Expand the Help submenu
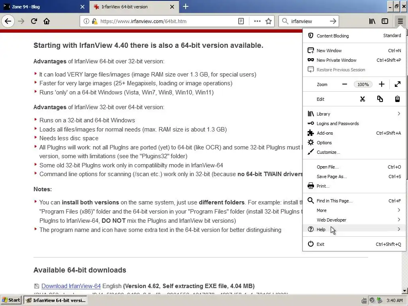The width and height of the screenshot is (408, 306). pos(354,229)
